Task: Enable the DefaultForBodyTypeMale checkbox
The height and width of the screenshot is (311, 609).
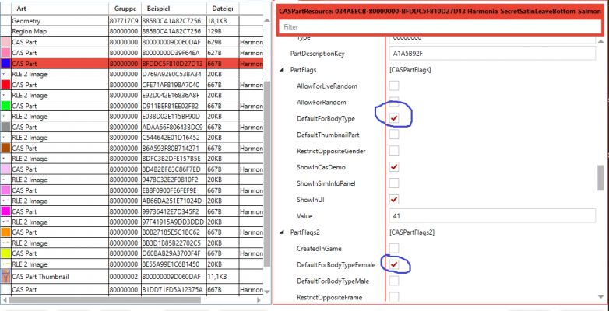Action: click(x=394, y=281)
